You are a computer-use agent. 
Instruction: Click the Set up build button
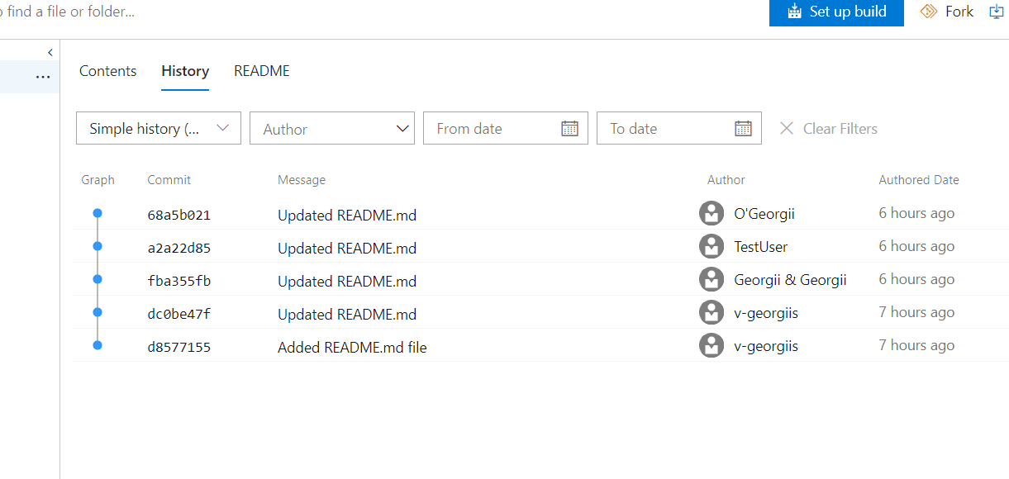(x=836, y=12)
